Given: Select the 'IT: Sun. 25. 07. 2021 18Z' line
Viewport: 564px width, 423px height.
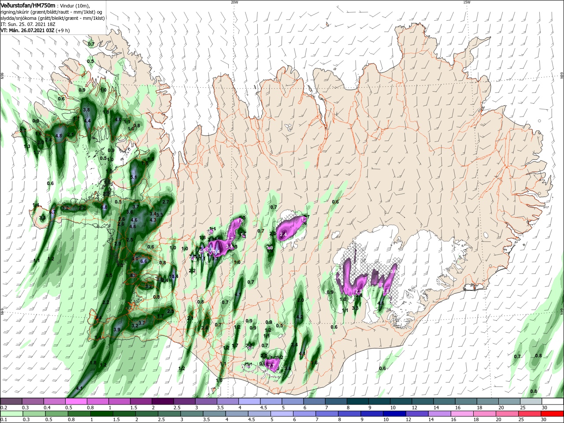Looking at the screenshot, I should point(27,24).
